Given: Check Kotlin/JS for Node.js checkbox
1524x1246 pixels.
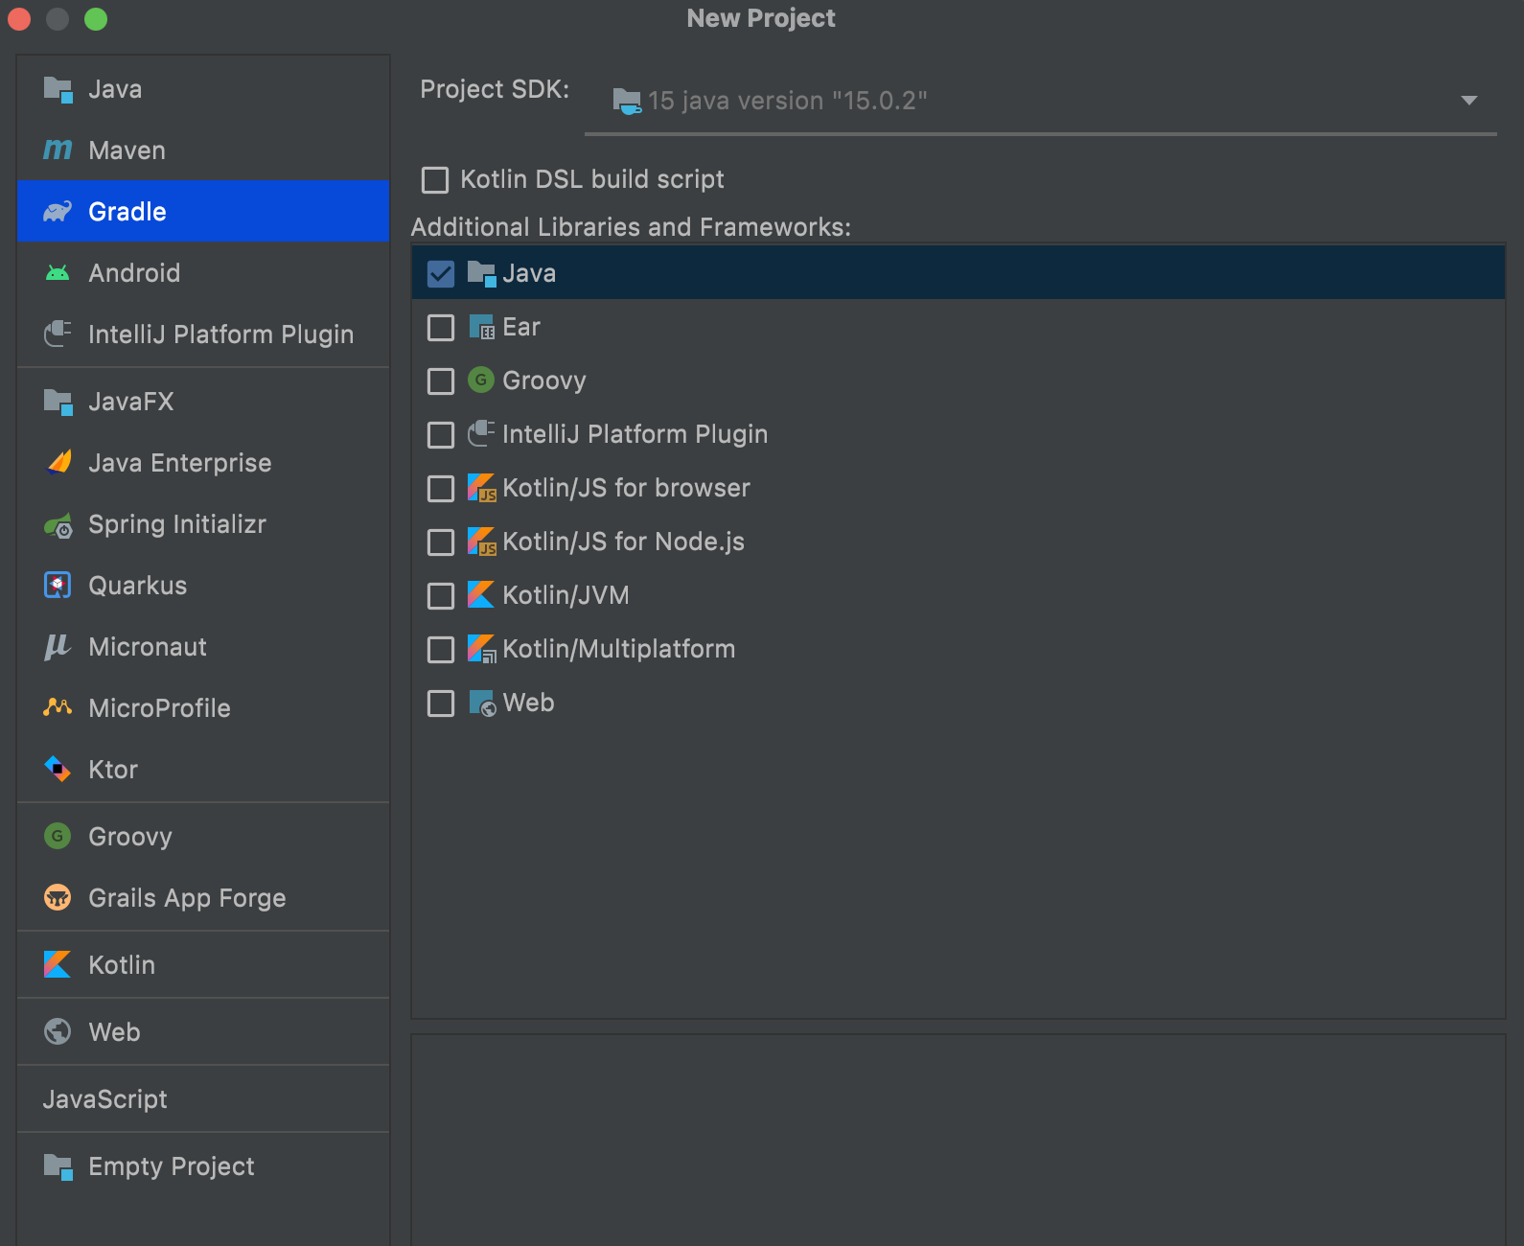Looking at the screenshot, I should point(441,542).
